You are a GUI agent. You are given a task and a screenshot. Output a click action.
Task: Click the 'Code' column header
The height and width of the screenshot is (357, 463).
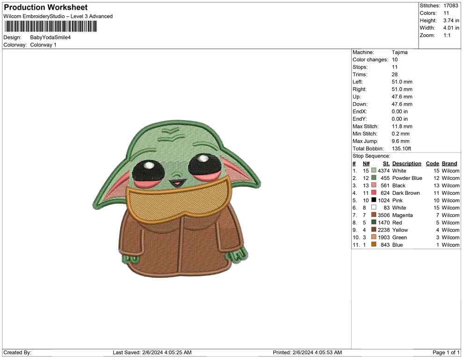pyautogui.click(x=432, y=164)
